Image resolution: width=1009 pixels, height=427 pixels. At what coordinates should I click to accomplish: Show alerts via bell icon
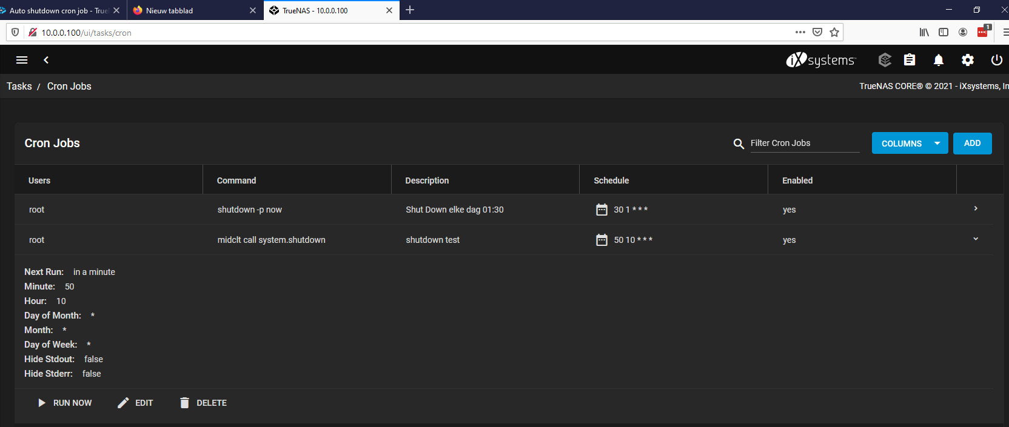pos(939,60)
